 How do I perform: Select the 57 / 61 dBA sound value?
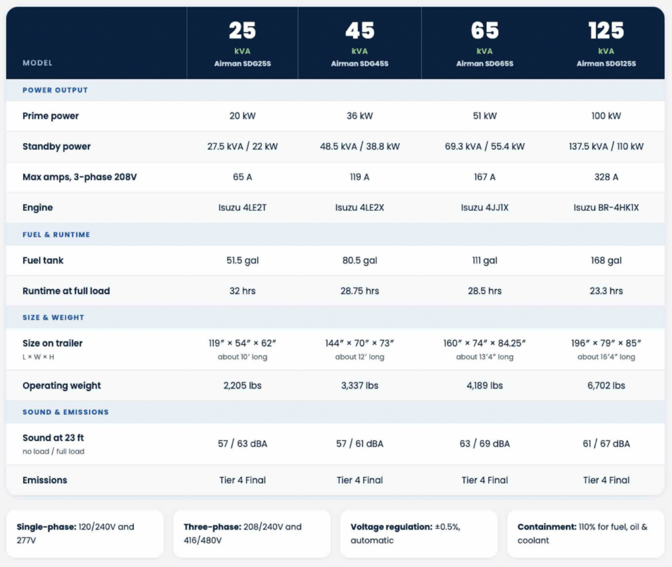(360, 444)
